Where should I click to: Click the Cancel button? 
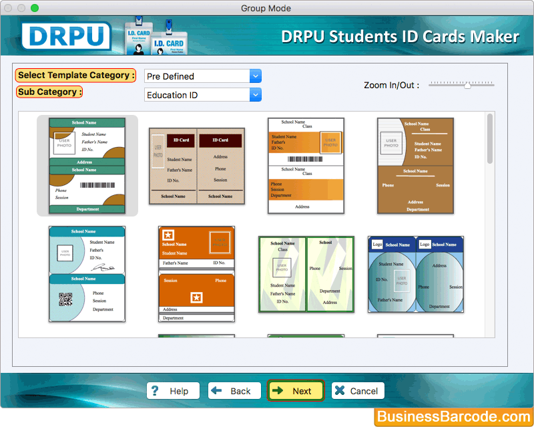(x=357, y=391)
